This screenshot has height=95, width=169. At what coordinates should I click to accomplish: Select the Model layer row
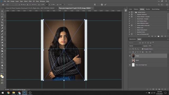[x=148, y=60]
